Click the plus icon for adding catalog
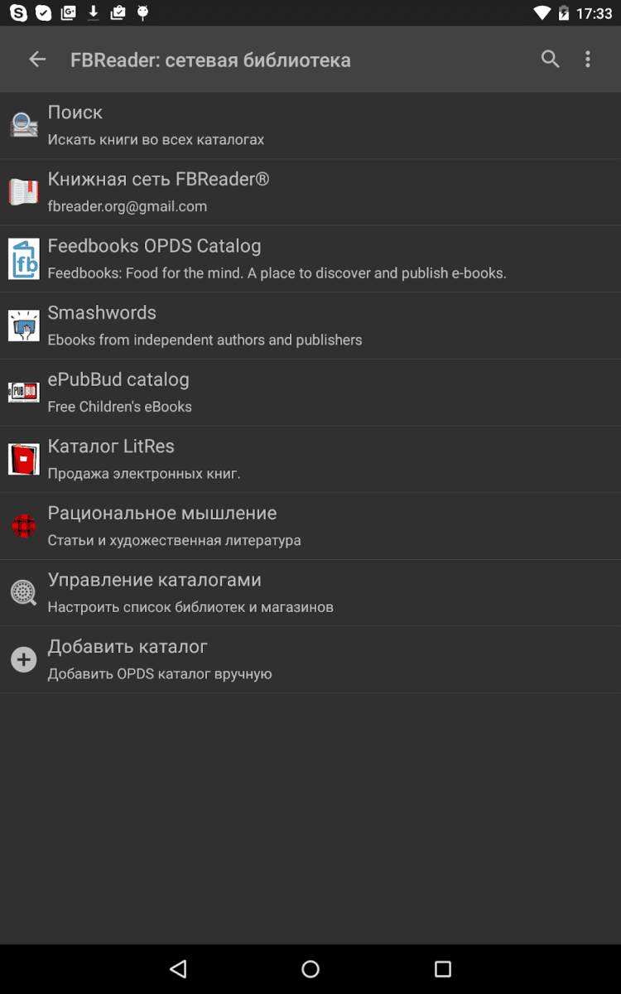 [x=24, y=659]
